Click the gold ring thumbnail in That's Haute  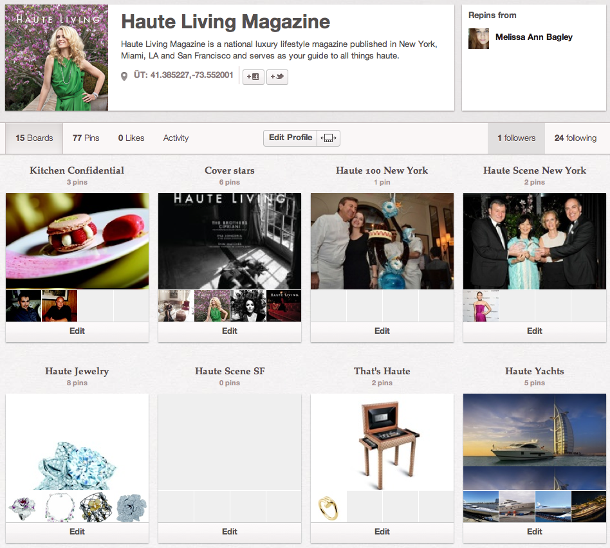point(329,507)
